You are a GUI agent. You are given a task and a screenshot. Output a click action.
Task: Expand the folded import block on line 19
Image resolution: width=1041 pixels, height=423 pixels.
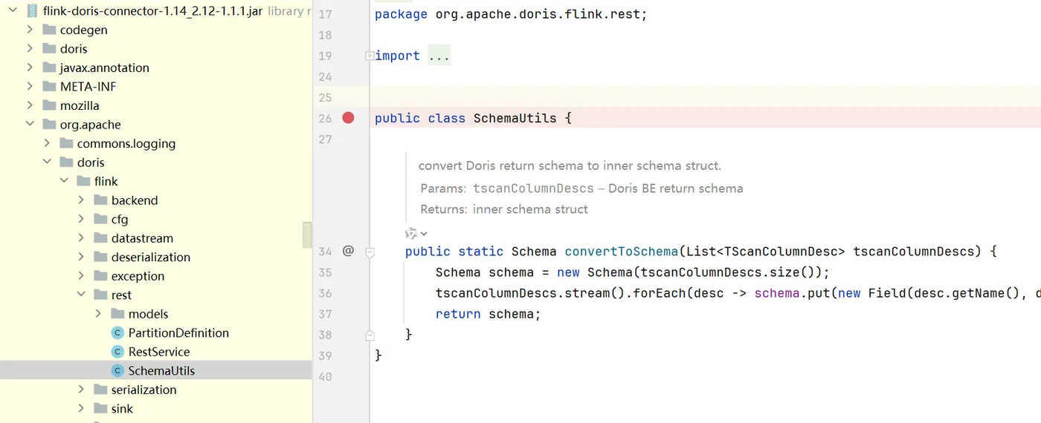pos(370,56)
